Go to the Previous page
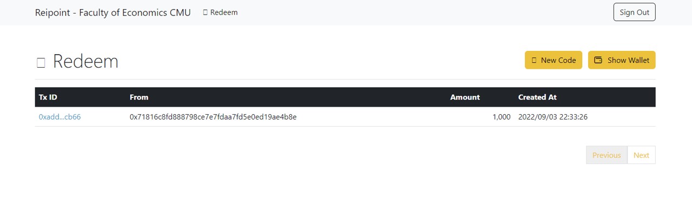The height and width of the screenshot is (224, 692). pyautogui.click(x=606, y=155)
